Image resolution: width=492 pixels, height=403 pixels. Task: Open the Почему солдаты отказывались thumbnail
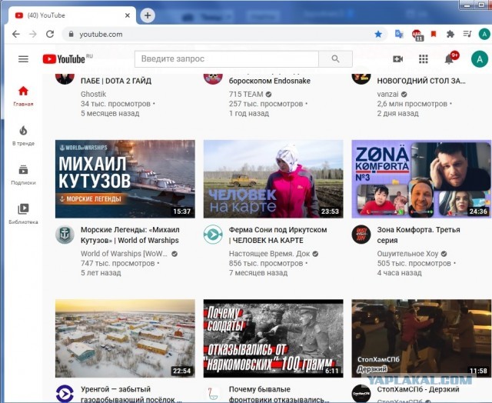[x=273, y=338]
